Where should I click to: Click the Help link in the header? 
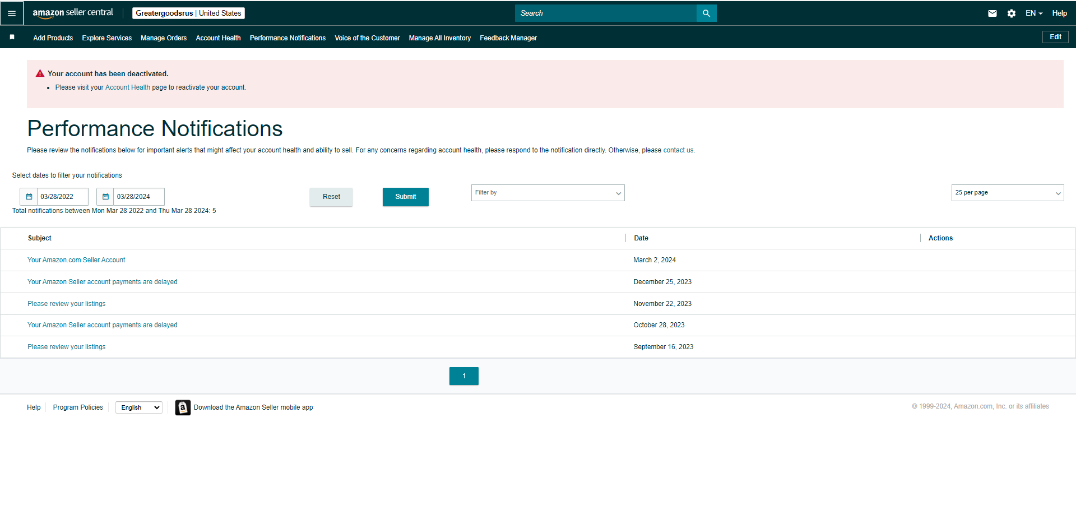pyautogui.click(x=1059, y=13)
